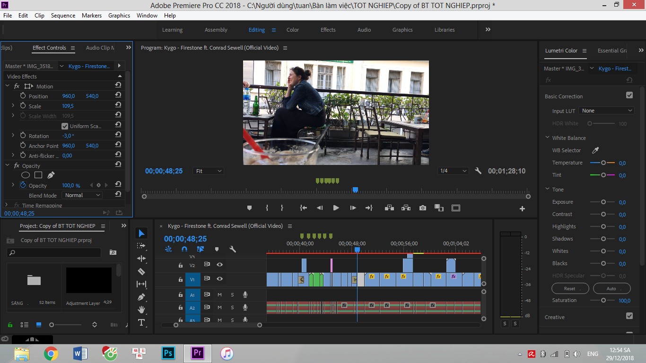Collapse the Tone section

(548, 190)
